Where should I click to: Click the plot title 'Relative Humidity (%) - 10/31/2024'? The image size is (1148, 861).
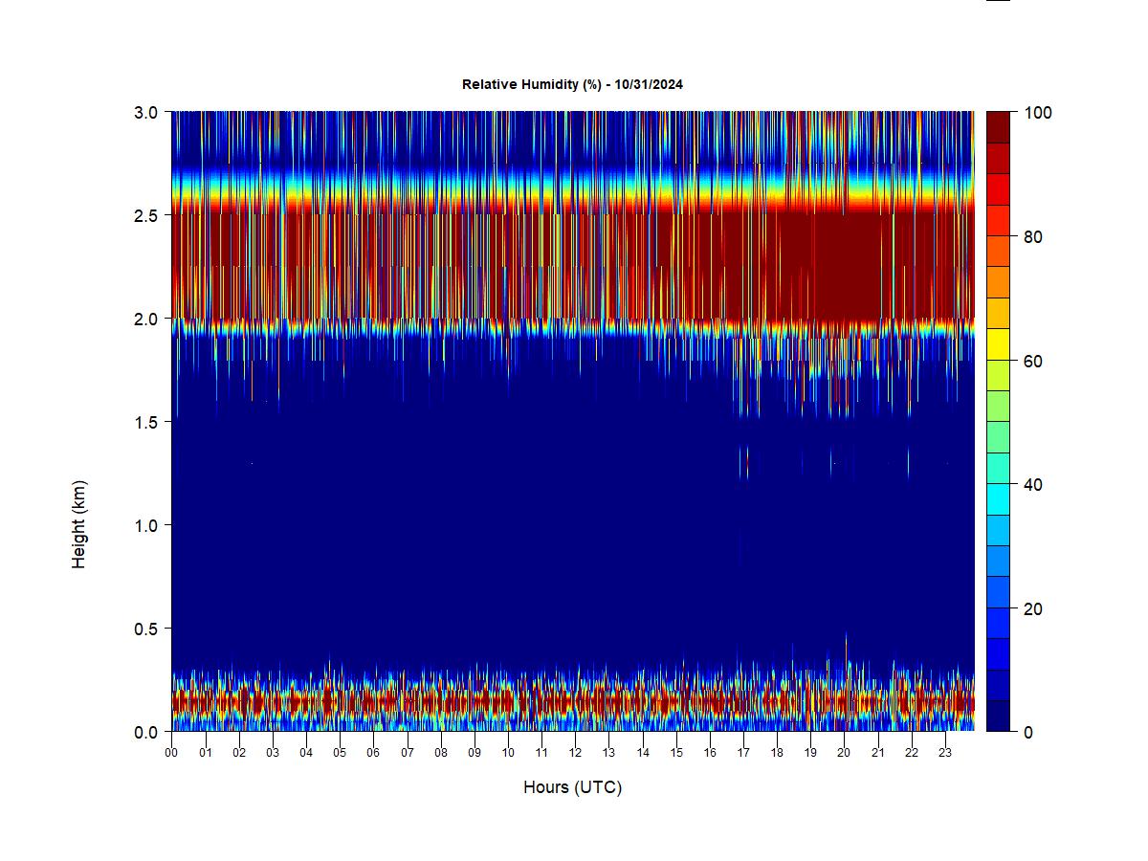(572, 84)
